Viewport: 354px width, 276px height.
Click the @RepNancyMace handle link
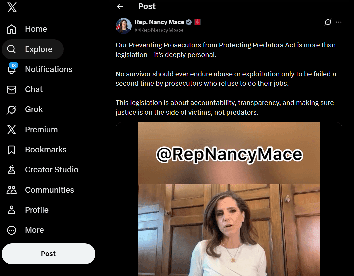tap(159, 30)
